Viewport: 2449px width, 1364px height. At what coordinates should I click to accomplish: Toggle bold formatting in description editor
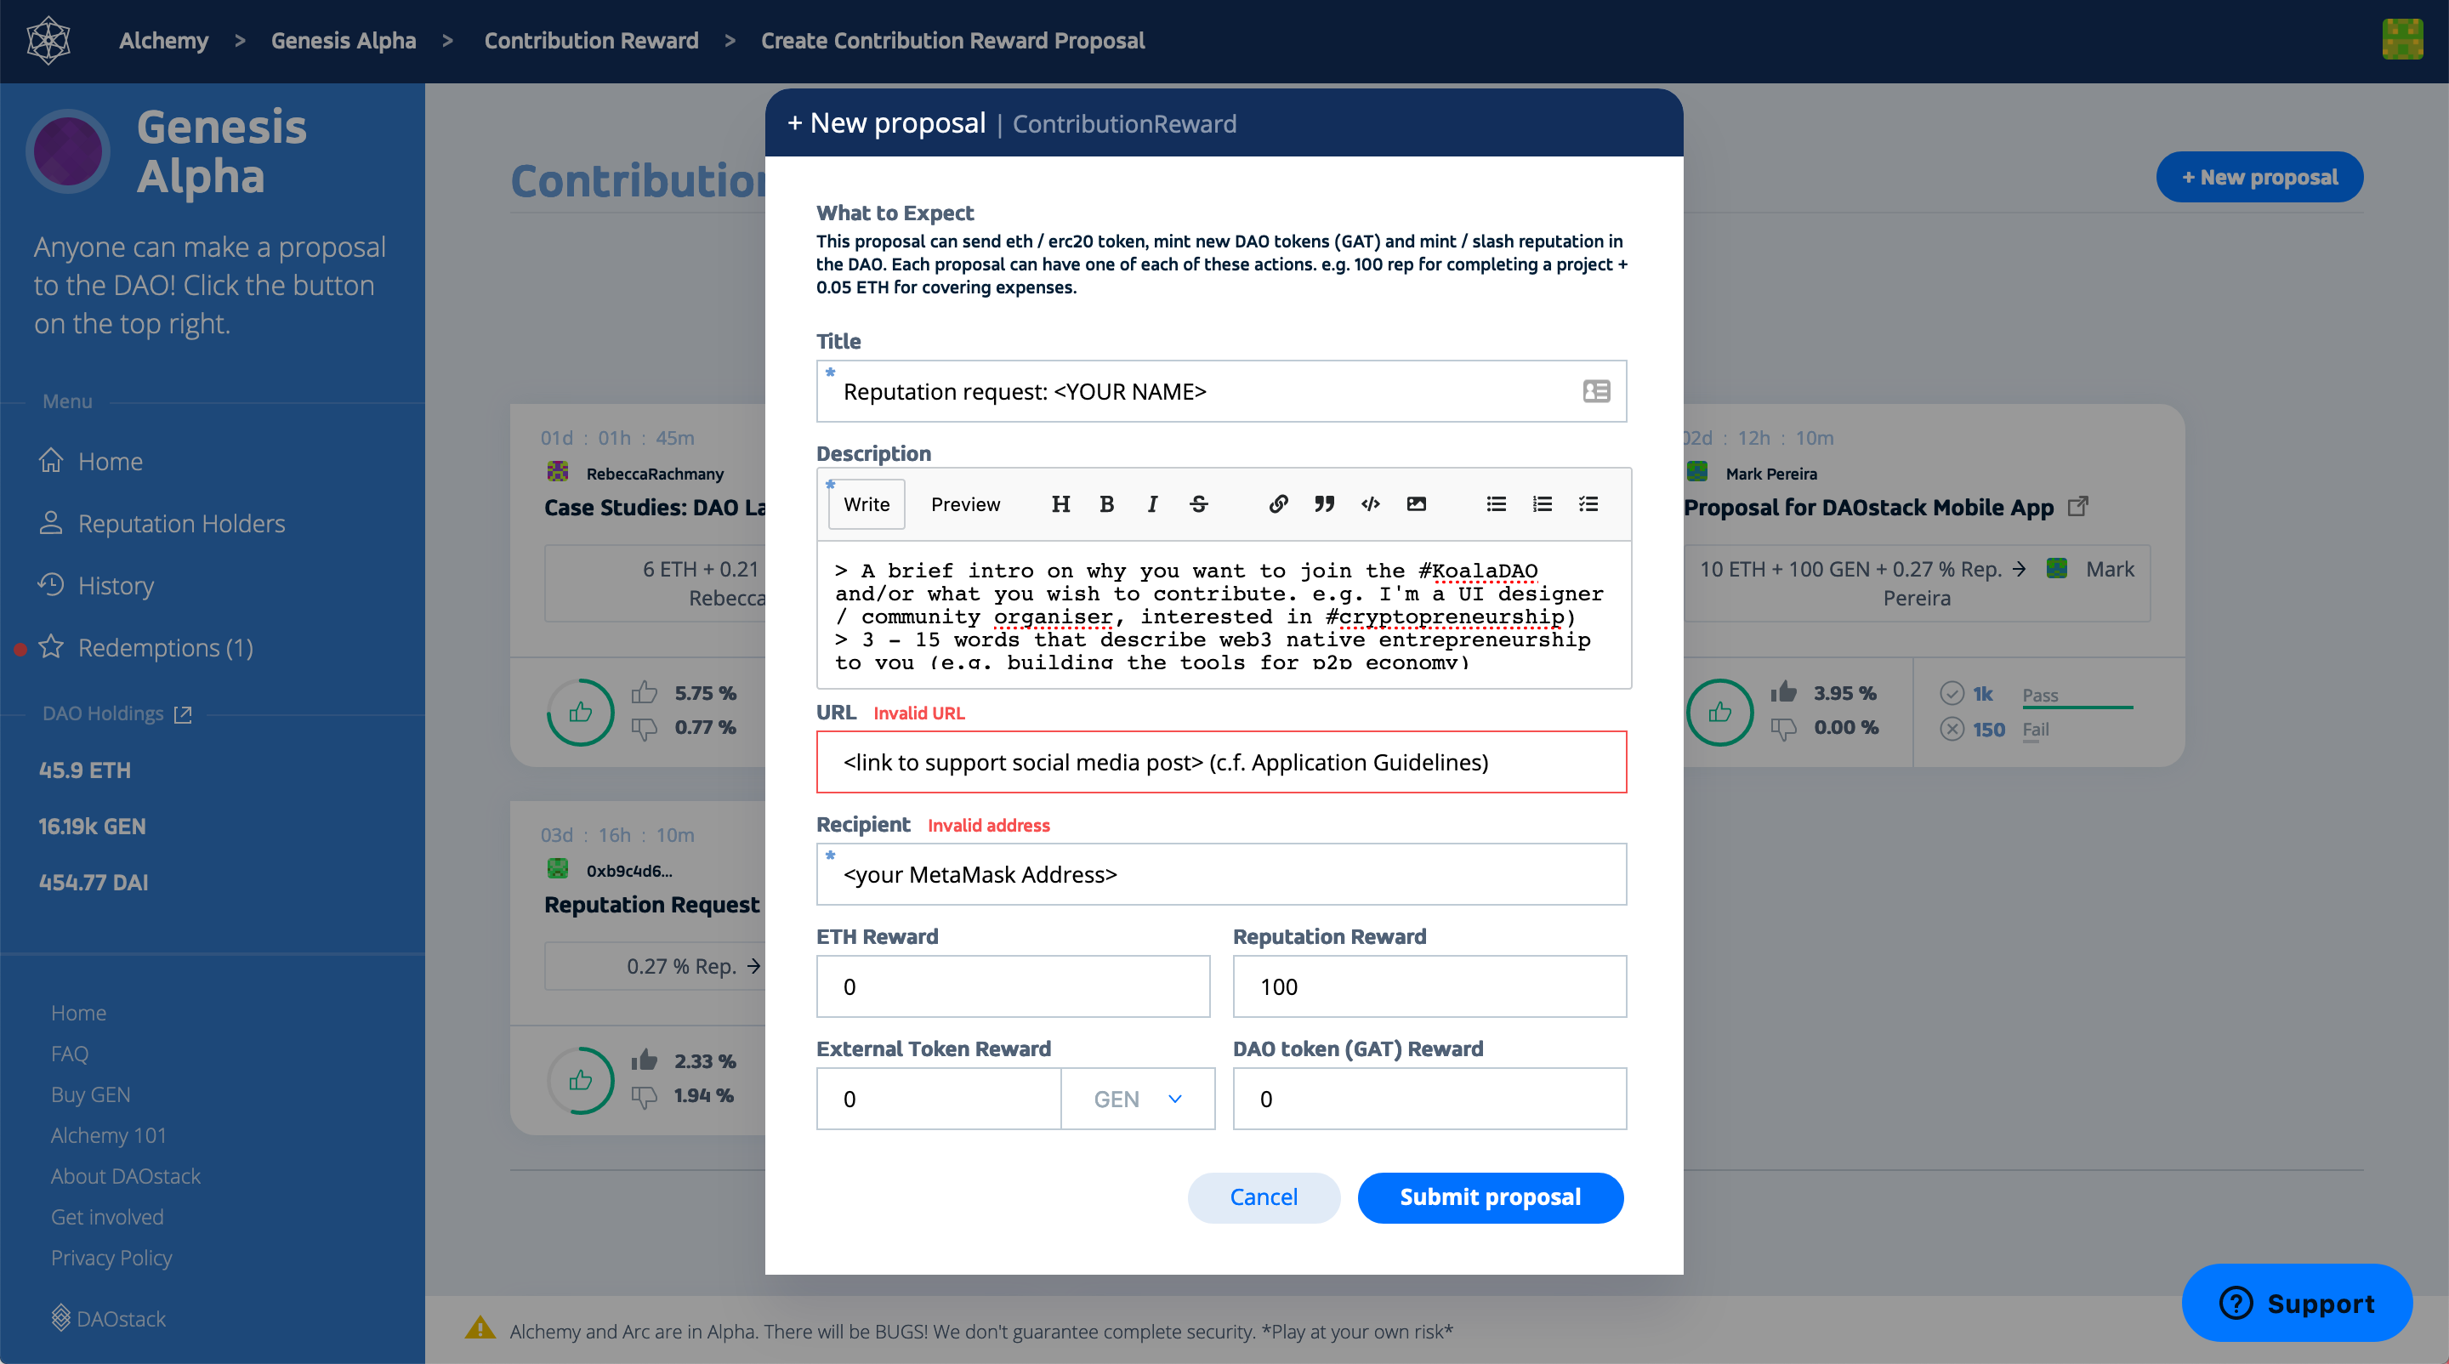point(1106,503)
